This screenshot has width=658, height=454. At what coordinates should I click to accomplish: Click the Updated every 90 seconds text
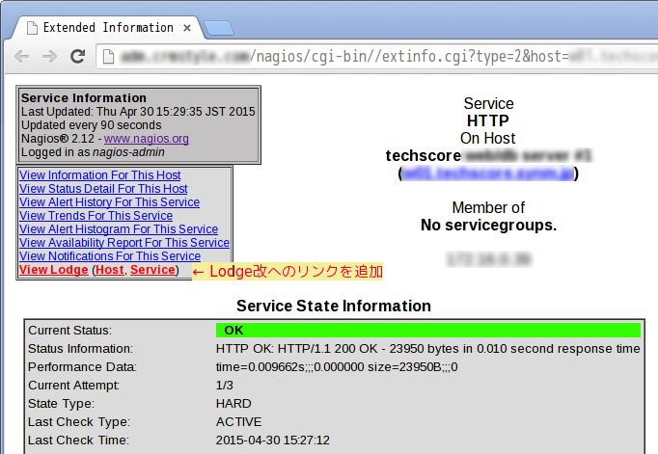tap(91, 125)
